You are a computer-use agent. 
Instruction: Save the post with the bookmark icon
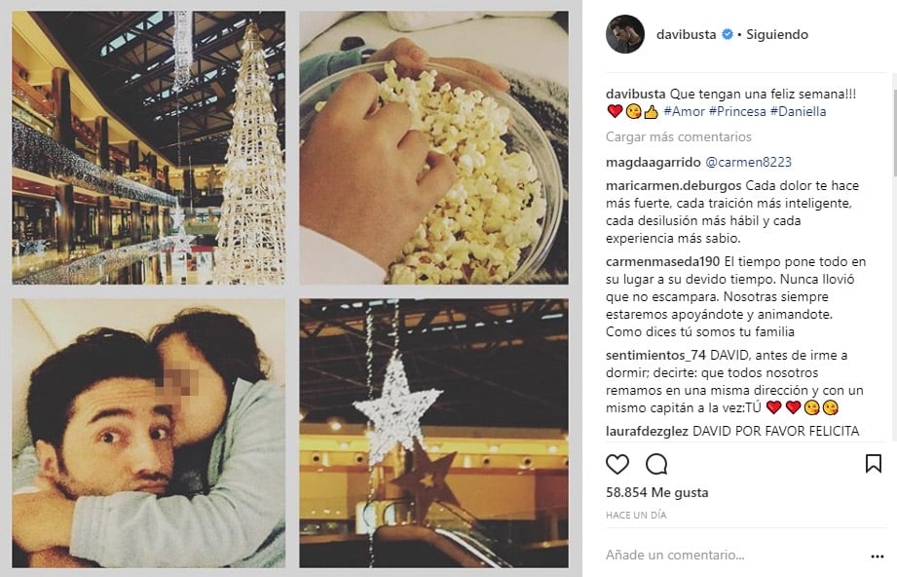point(873,464)
